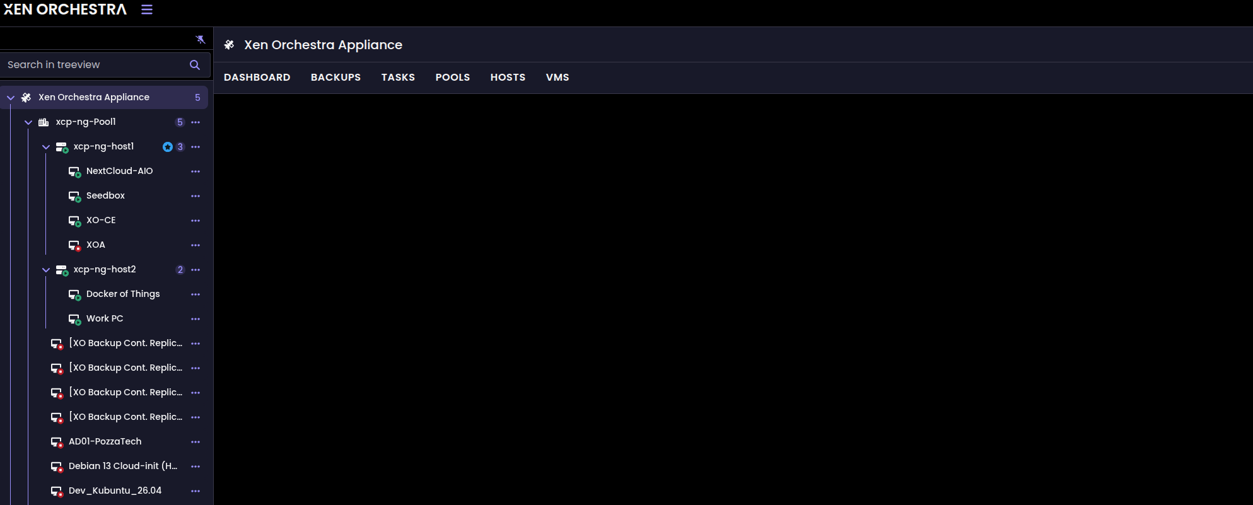Screen dimensions: 1253x505
Task: Select the XO-CE VM
Action: (x=101, y=220)
